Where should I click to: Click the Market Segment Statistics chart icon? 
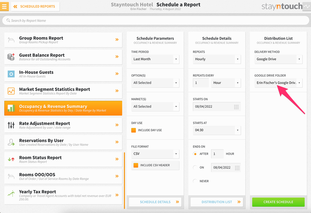click(x=11, y=91)
